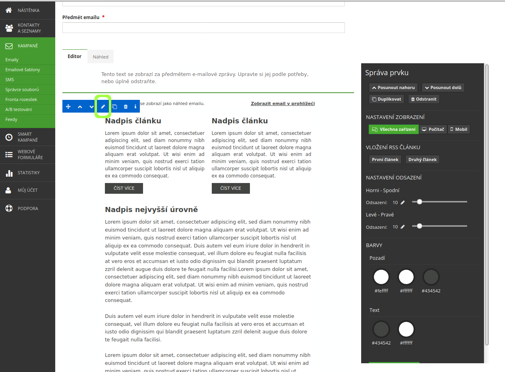Select Všechna zařízení display option
The height and width of the screenshot is (372, 505).
click(x=394, y=129)
